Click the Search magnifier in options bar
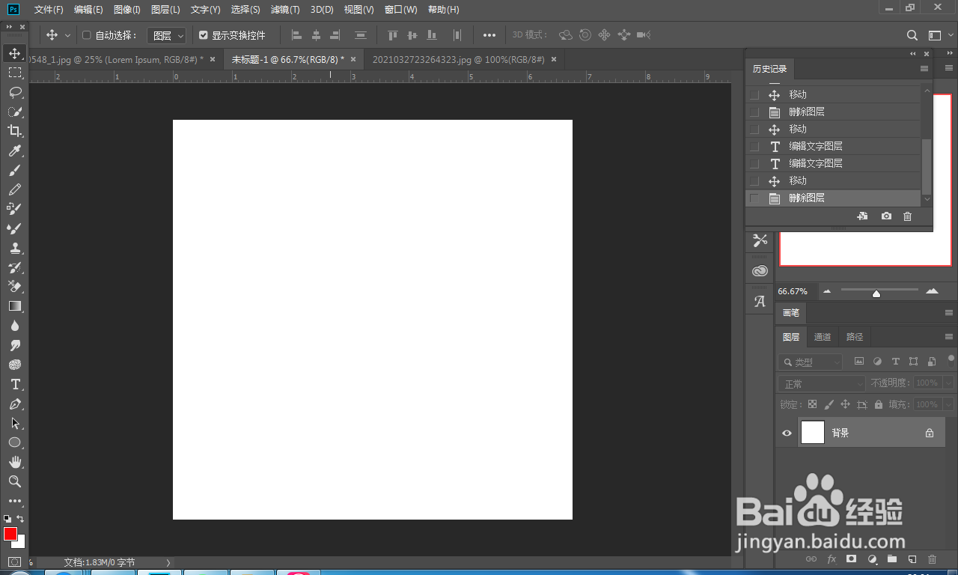Image resolution: width=958 pixels, height=575 pixels. [x=912, y=35]
